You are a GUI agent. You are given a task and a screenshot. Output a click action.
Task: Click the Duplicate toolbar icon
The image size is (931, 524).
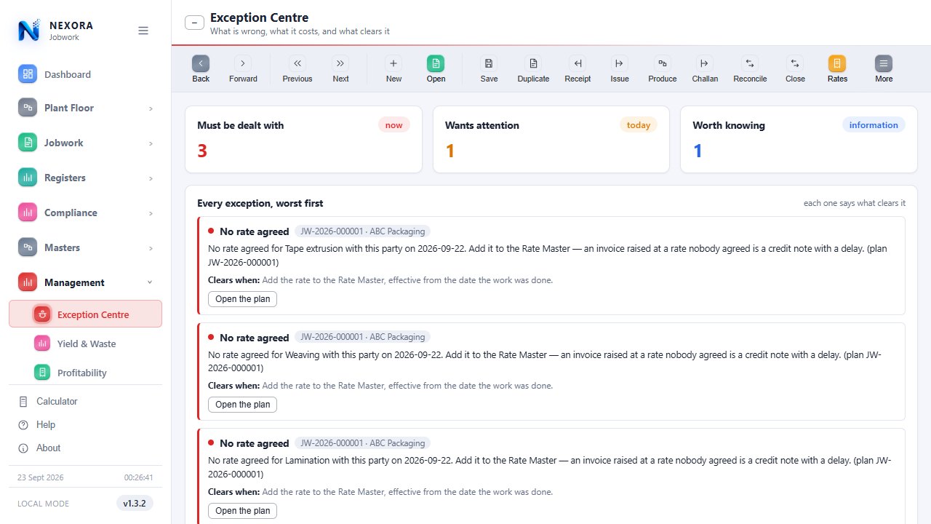coord(533,63)
